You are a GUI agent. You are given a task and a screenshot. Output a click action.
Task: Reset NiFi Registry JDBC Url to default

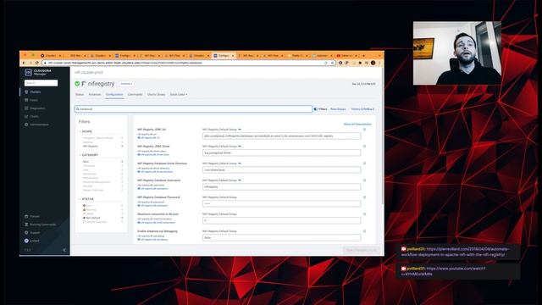(x=240, y=130)
